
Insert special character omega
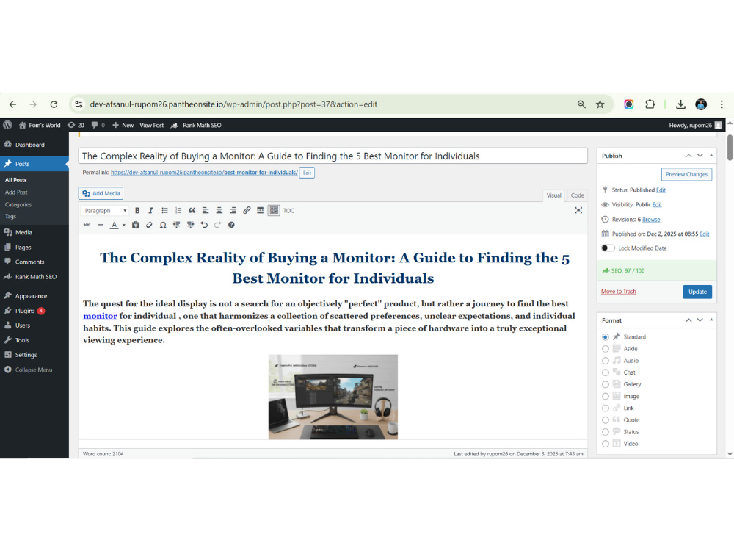pos(163,225)
